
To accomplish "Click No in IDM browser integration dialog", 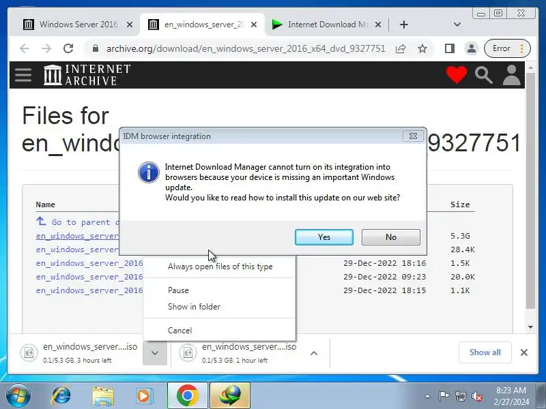I will (x=390, y=237).
